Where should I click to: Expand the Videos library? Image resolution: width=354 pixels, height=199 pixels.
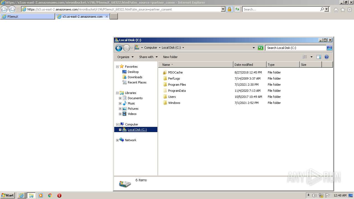pyautogui.click(x=120, y=114)
